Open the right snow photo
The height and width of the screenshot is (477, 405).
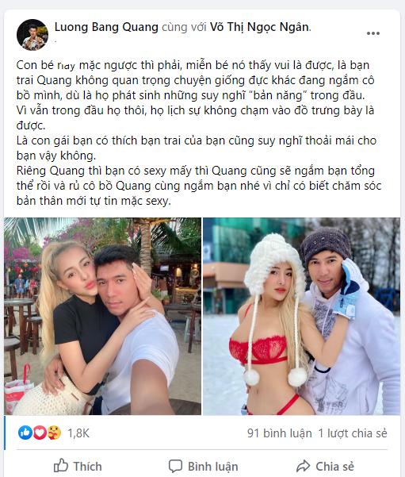coord(301,316)
